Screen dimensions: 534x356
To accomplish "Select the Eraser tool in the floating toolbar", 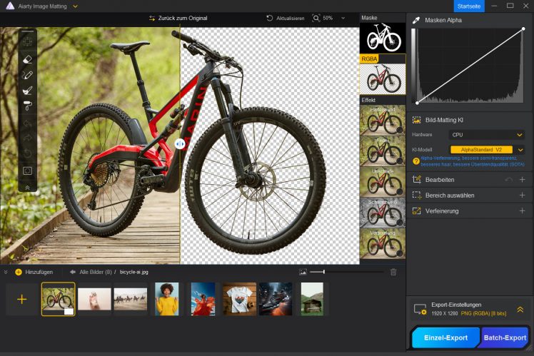I will click(28, 59).
